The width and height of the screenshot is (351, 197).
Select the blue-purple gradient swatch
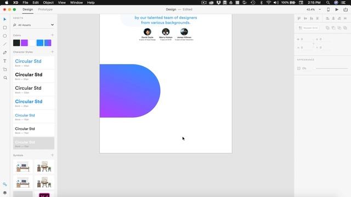[48, 43]
